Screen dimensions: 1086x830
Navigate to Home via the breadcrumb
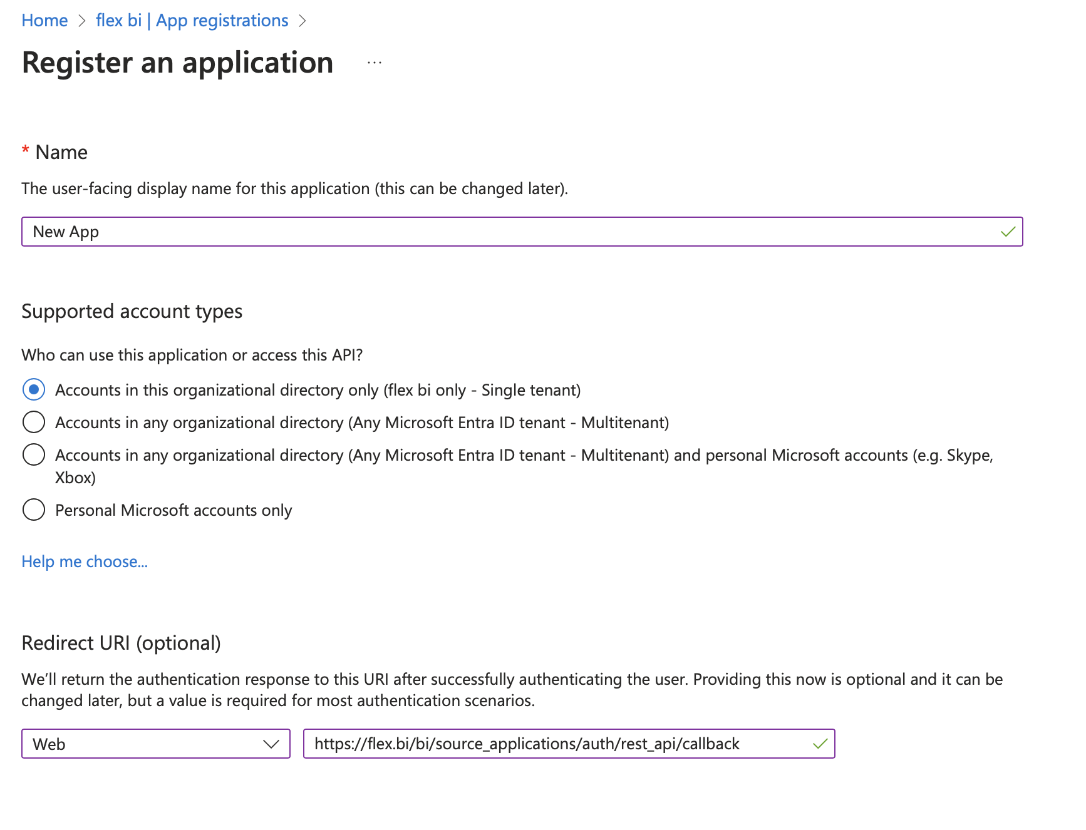(44, 21)
